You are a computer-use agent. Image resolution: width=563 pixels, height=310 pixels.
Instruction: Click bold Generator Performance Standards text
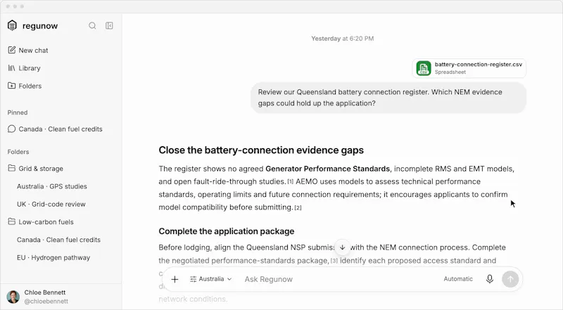pyautogui.click(x=327, y=169)
